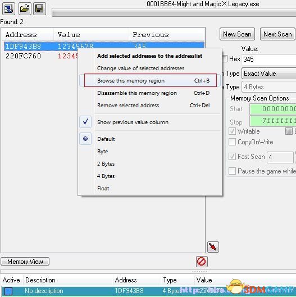Toggle the Fast Scan checkbox

click(x=233, y=157)
